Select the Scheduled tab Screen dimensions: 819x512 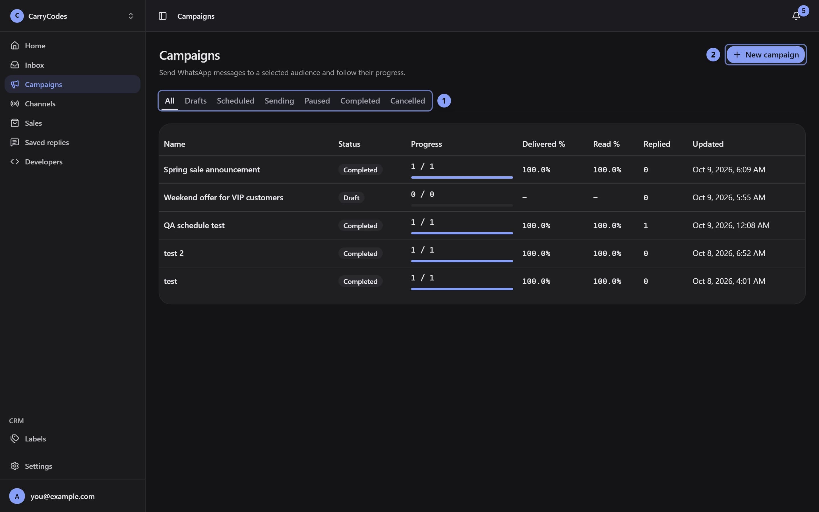235,101
